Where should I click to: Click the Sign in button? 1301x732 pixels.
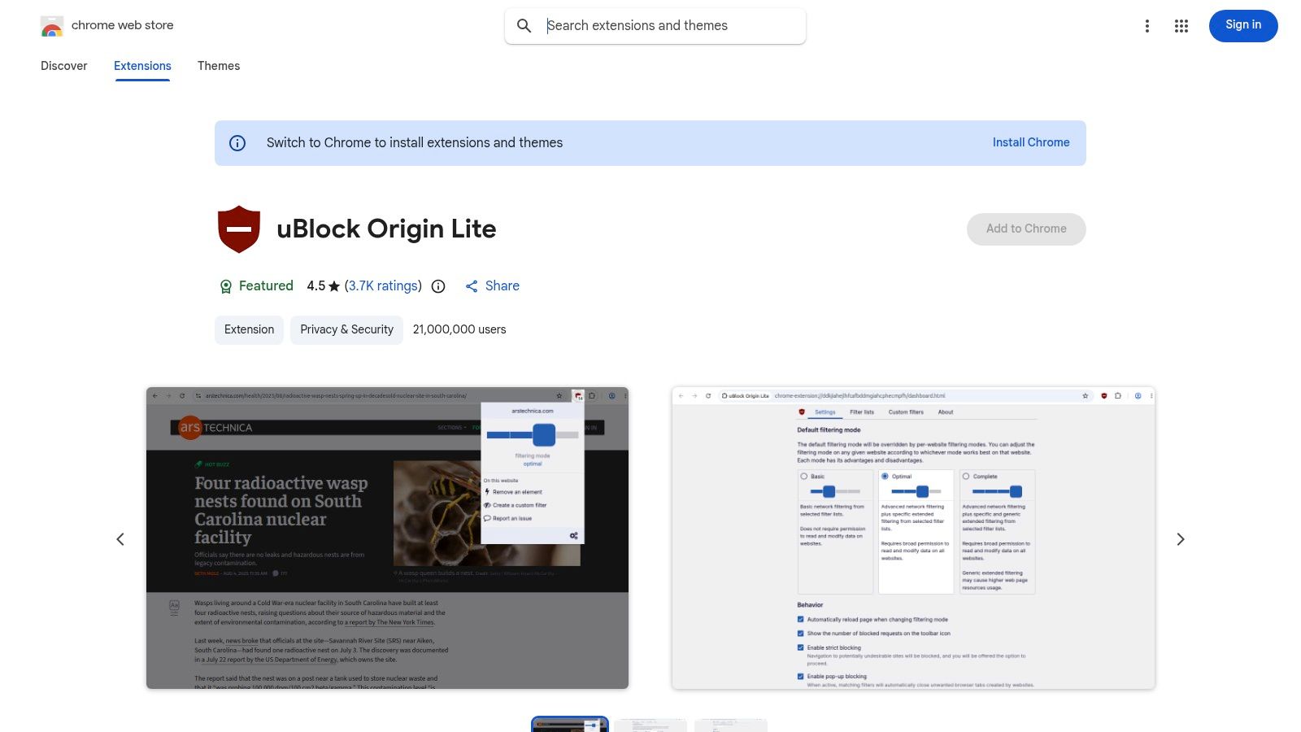pyautogui.click(x=1243, y=25)
